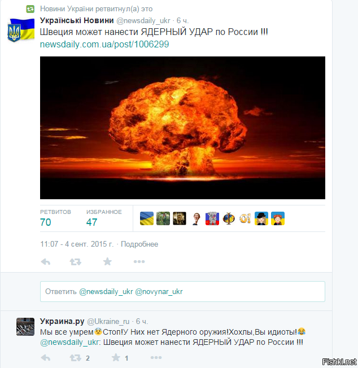Open the newsdaily.com.ua/post/1006299 link

104,44
